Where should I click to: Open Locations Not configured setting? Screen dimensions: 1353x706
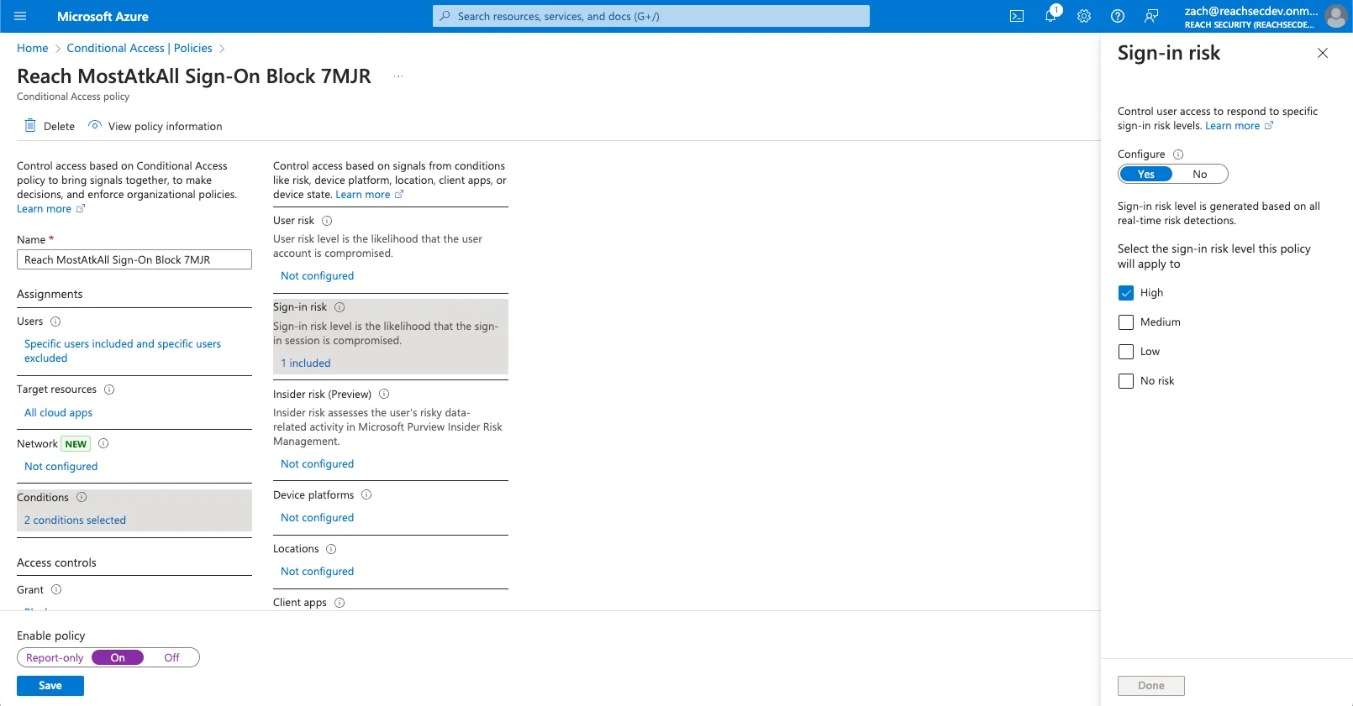(317, 571)
